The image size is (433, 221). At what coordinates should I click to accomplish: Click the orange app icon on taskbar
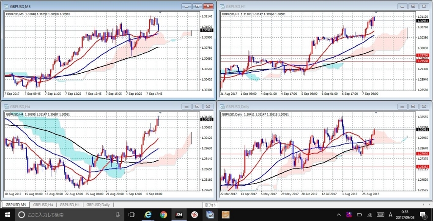click(x=226, y=215)
